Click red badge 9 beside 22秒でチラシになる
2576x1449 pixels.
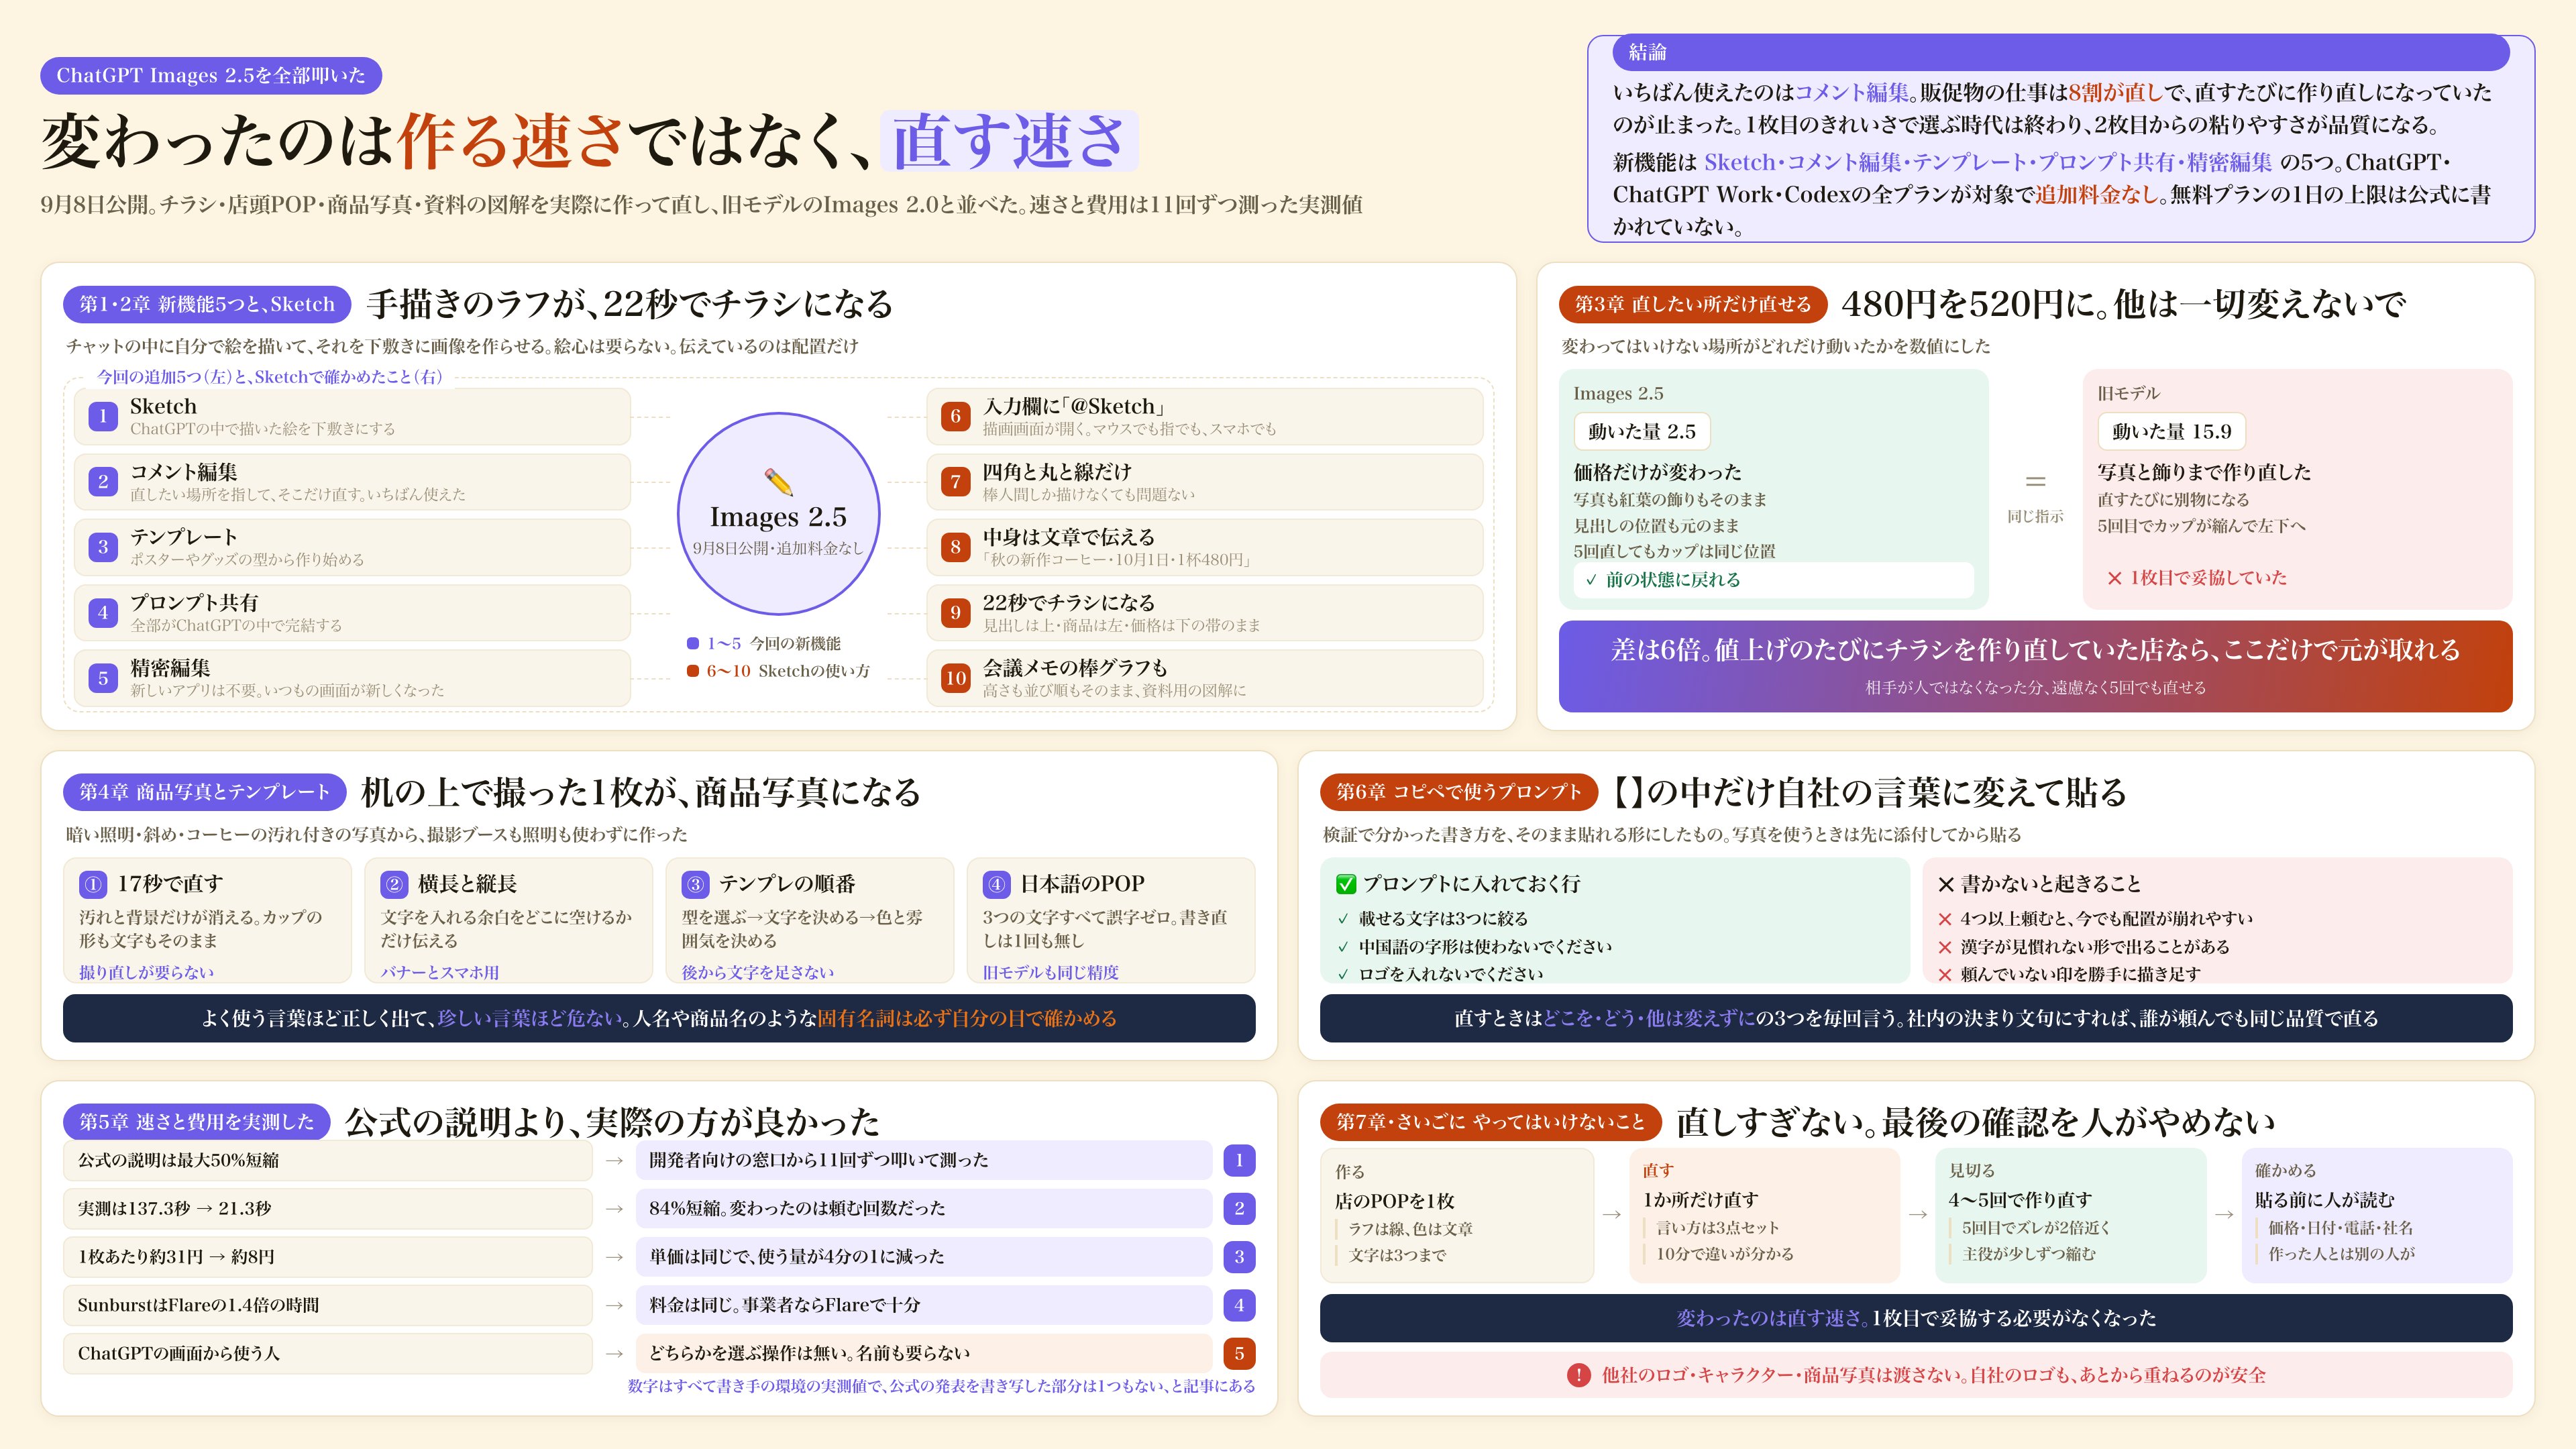tap(955, 612)
